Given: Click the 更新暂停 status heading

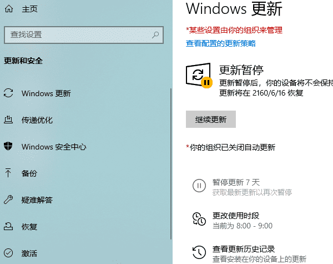Looking at the screenshot, I should click(241, 70).
